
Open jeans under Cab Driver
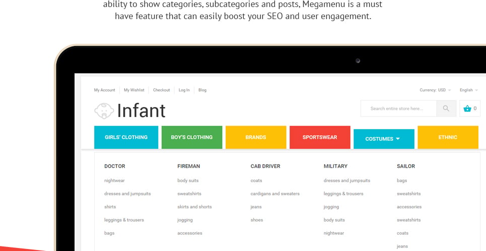256,207
